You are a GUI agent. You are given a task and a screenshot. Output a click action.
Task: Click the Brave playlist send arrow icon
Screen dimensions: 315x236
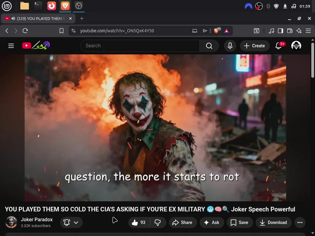[205, 31]
